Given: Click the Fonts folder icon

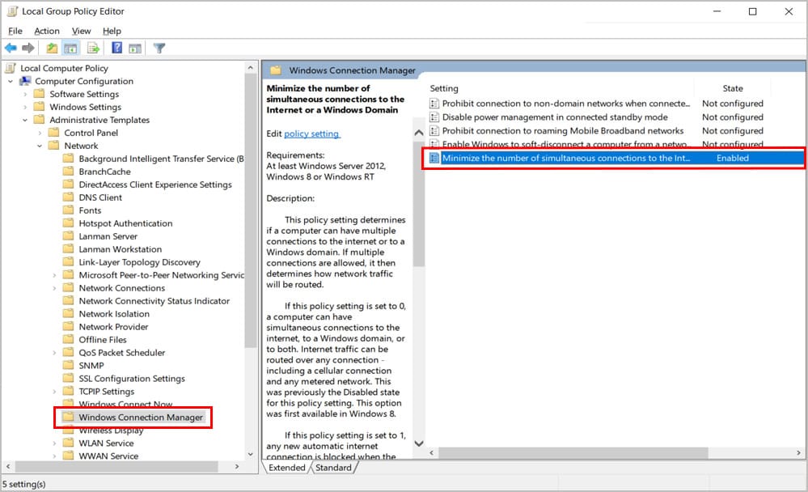Looking at the screenshot, I should (69, 210).
